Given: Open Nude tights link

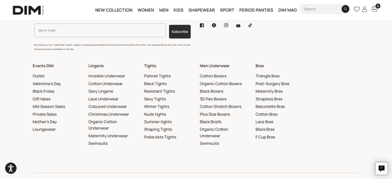Looking at the screenshot, I should pyautogui.click(x=155, y=114).
